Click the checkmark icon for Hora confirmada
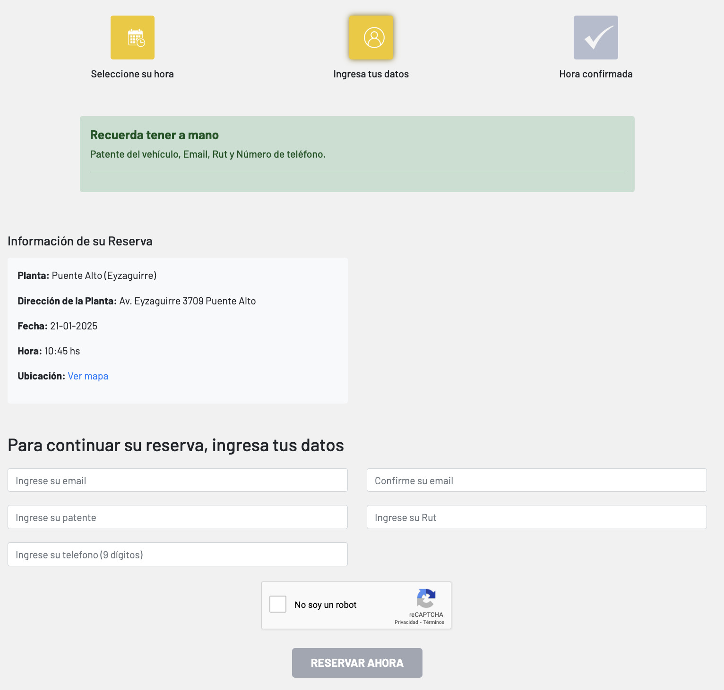 coord(596,37)
